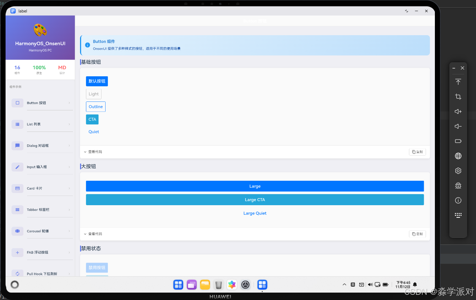The image size is (476, 300).
Task: Click the Large CTA button
Action: [x=255, y=200]
